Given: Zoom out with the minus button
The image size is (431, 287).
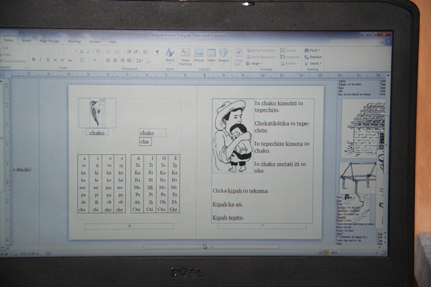Looking at the screenshot, I should point(342,253).
